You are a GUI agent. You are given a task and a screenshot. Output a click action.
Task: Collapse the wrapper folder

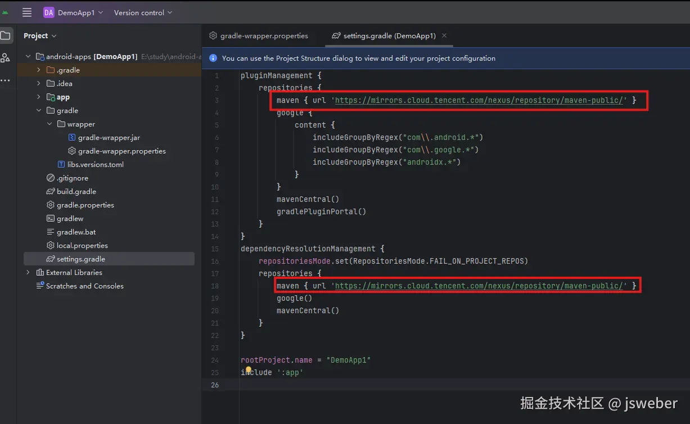tap(49, 124)
